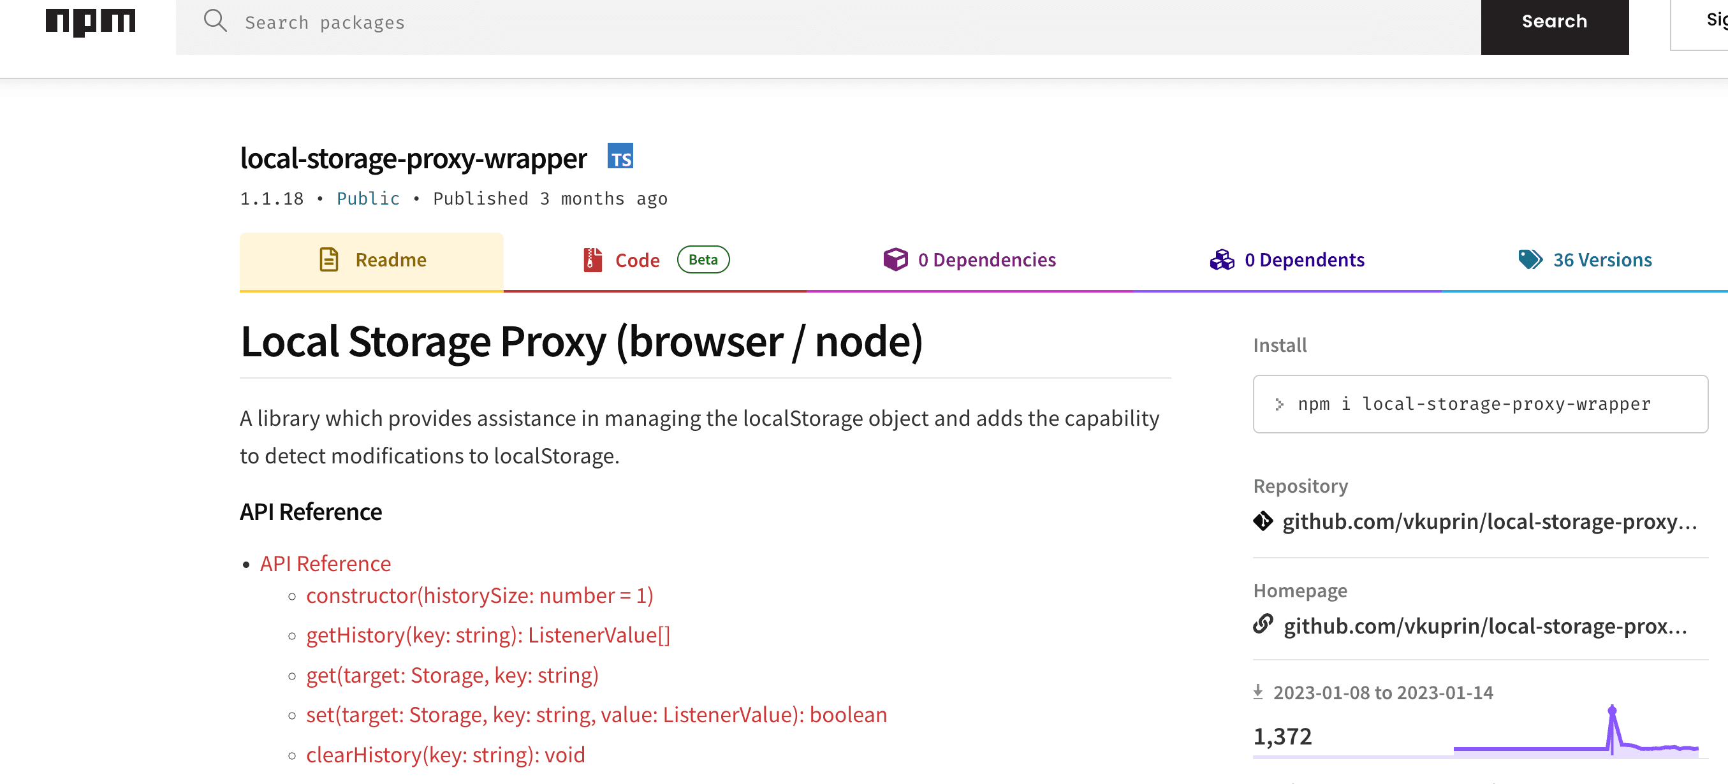The width and height of the screenshot is (1728, 784).
Task: Click the peak point on downloads graph
Action: 1612,709
